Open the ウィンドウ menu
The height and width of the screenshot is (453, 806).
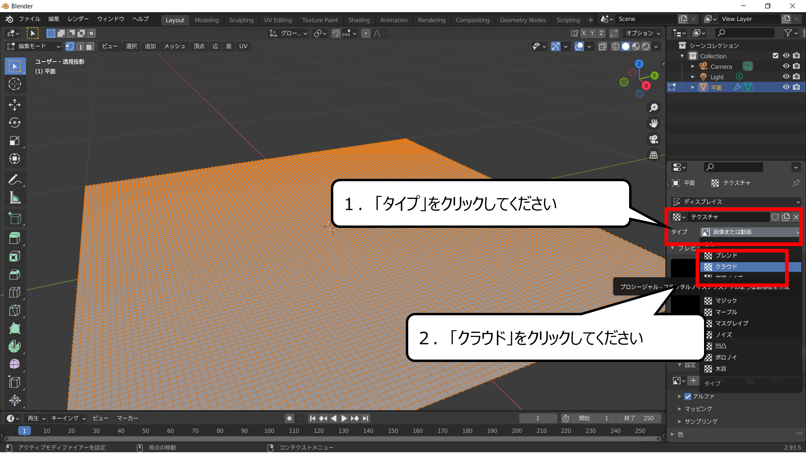110,19
